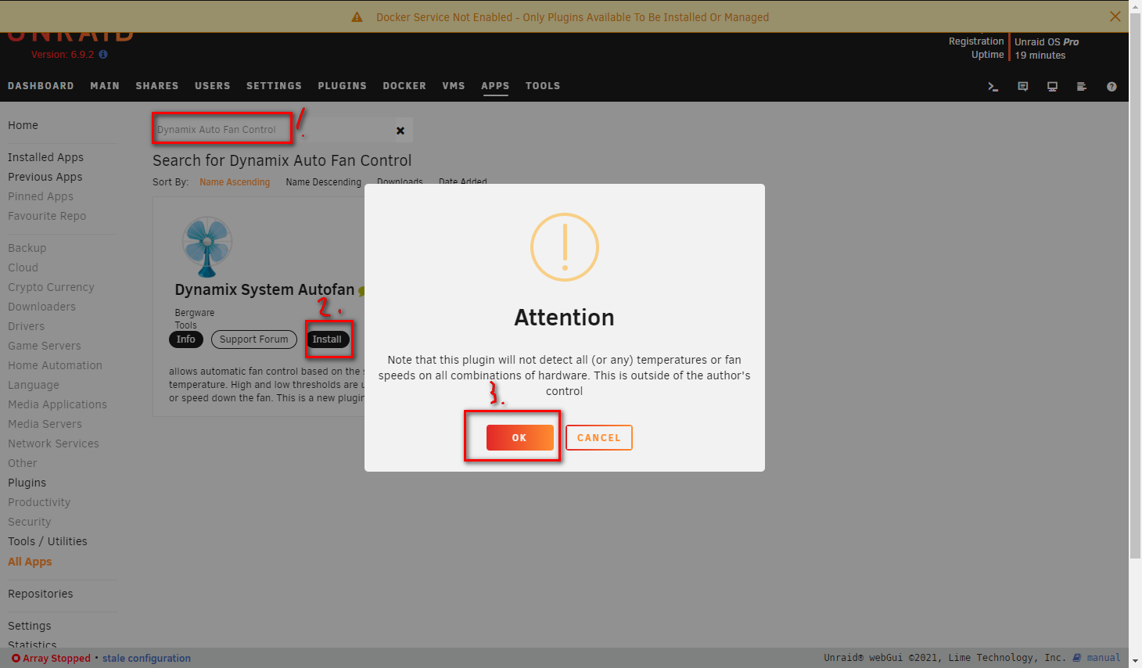Select the Media Servers category
Image resolution: width=1142 pixels, height=668 pixels.
(45, 424)
